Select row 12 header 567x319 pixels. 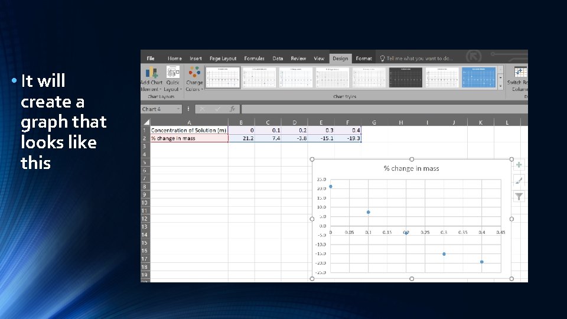(x=145, y=219)
